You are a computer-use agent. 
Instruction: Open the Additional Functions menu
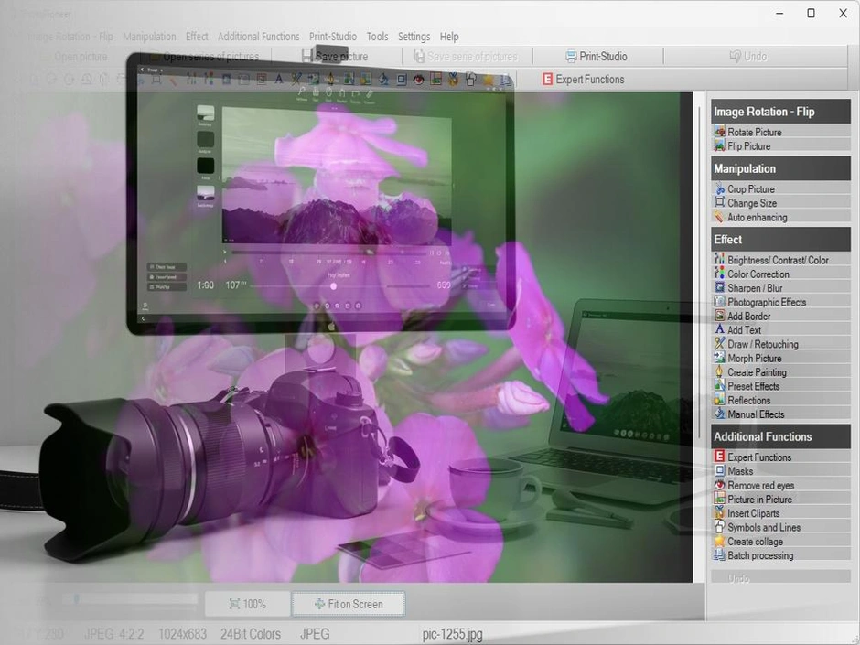pos(259,37)
